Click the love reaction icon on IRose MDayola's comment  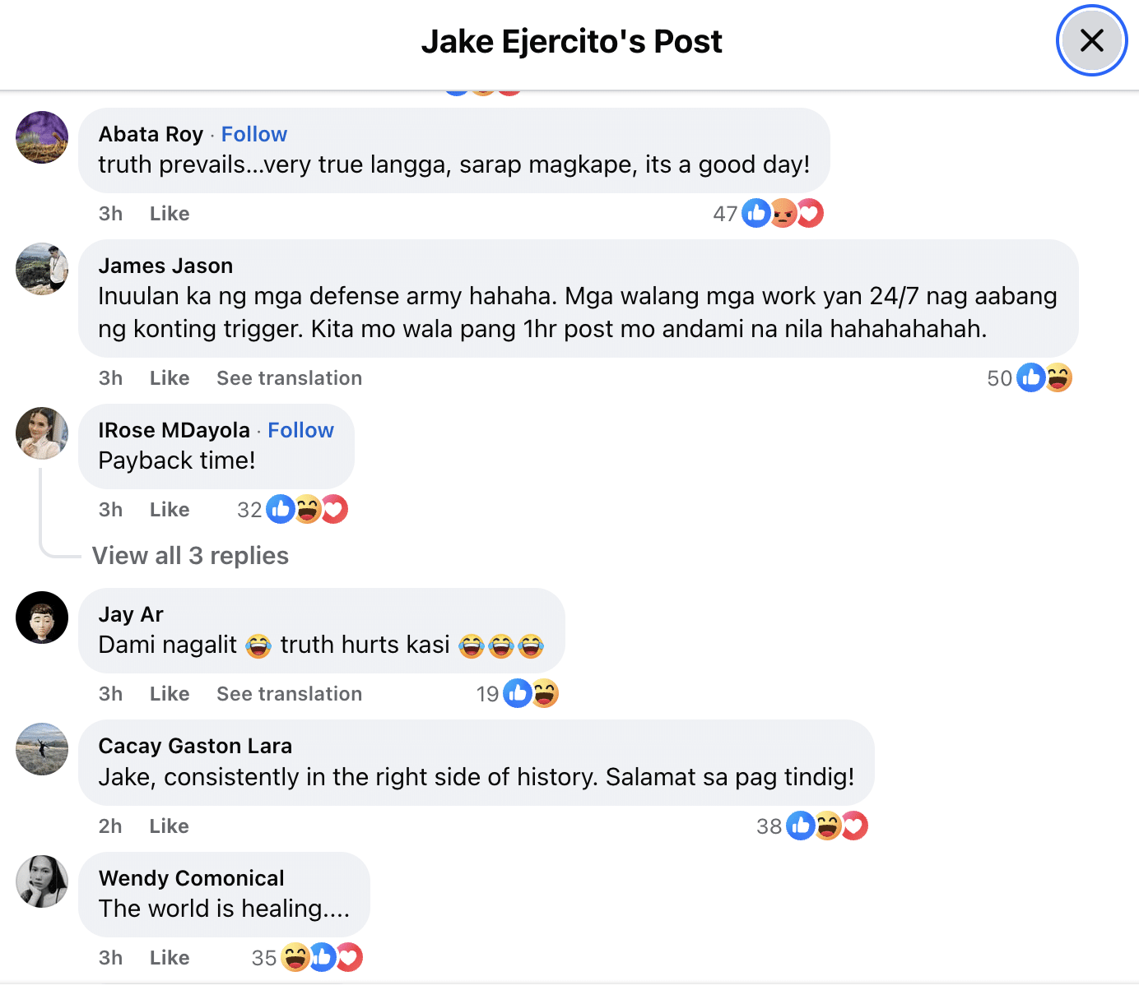pos(333,509)
